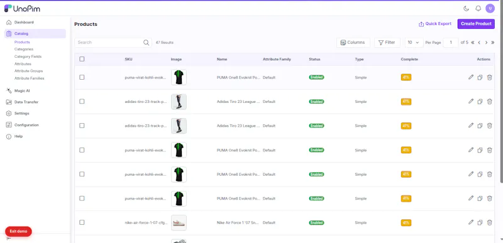Edit the first product row in table
This screenshot has width=503, height=243.
pos(470,77)
